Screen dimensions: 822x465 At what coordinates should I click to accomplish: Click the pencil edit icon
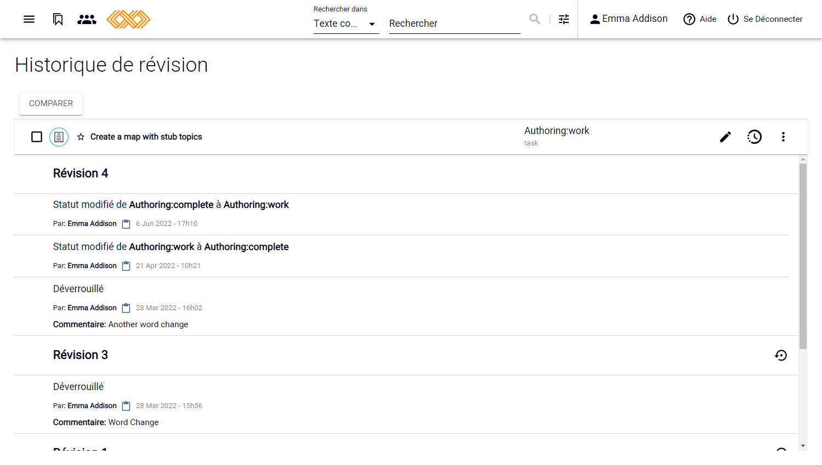click(726, 137)
